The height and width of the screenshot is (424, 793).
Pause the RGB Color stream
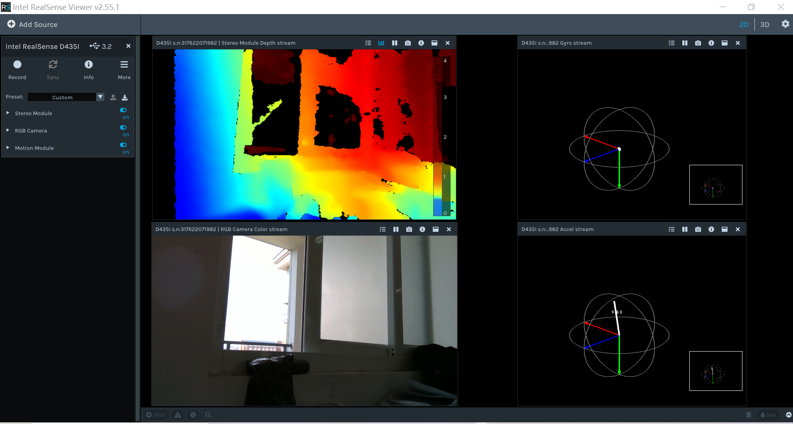(x=396, y=229)
